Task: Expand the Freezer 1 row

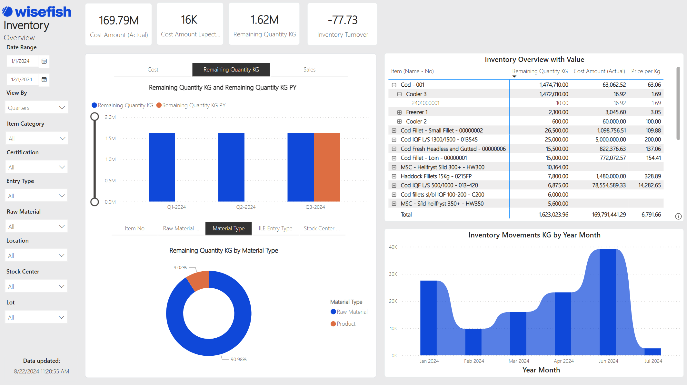Action: [399, 112]
